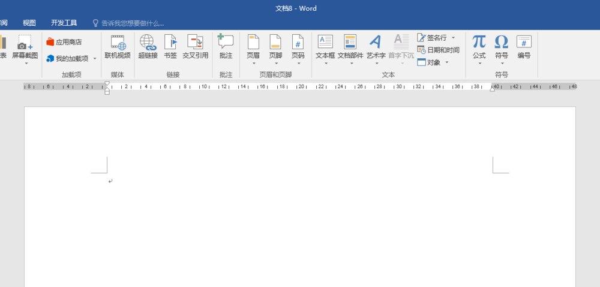This screenshot has width=600, height=287.
Task: Insert a 符号 symbol with omega icon
Action: pos(501,47)
